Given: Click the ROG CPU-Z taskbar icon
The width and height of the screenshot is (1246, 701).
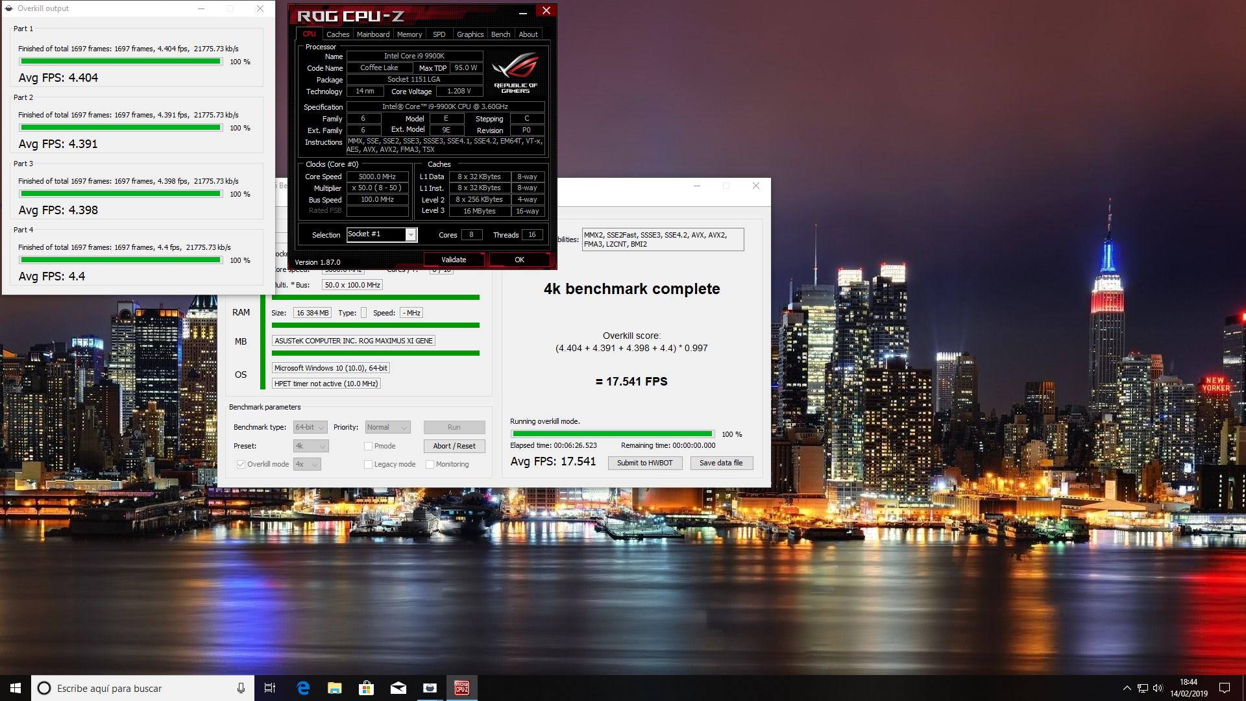Looking at the screenshot, I should pos(461,688).
